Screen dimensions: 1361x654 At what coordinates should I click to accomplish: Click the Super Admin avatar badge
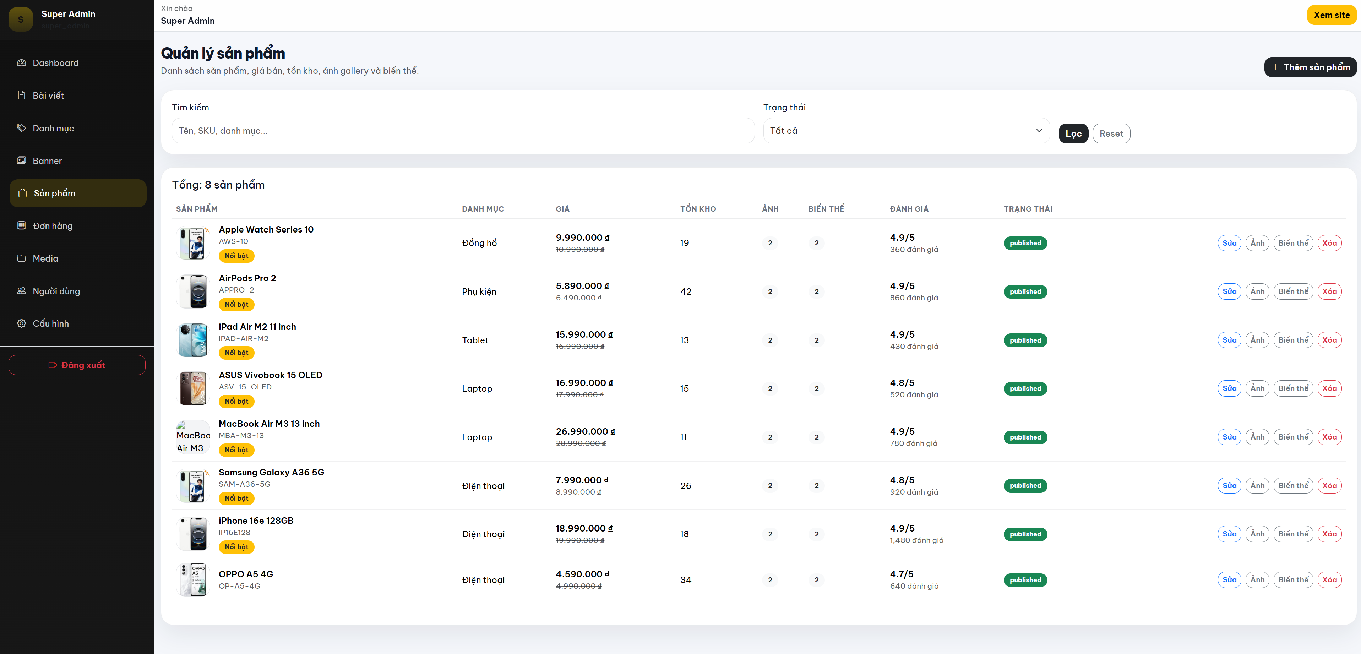click(x=21, y=20)
